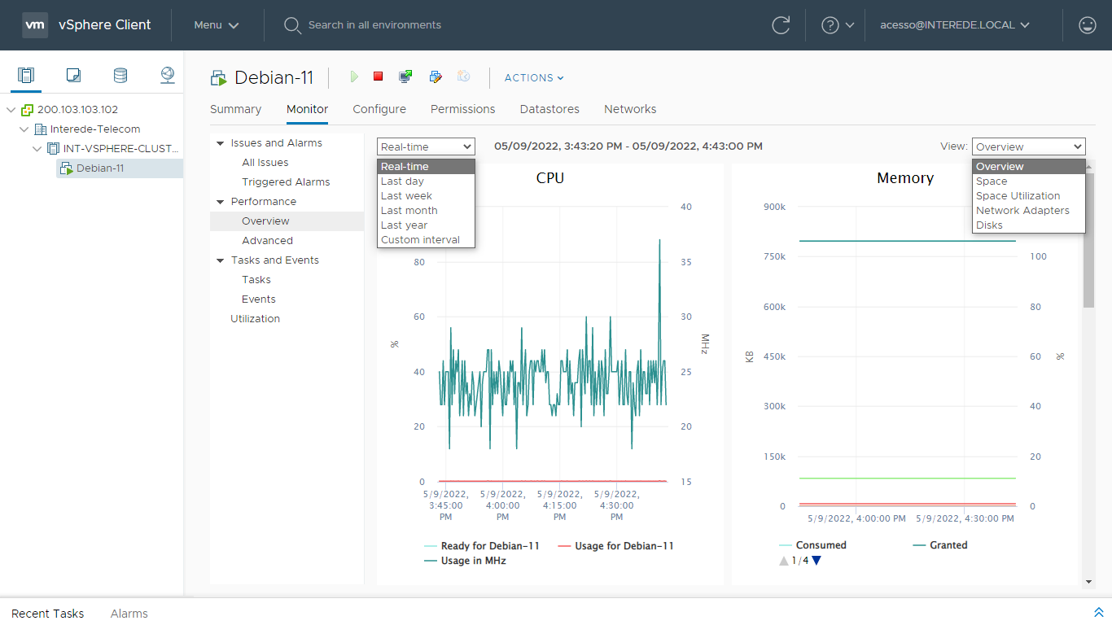Screen dimensions: 1112x625
Task: Select Last week from time range list
Action: pyautogui.click(x=406, y=196)
